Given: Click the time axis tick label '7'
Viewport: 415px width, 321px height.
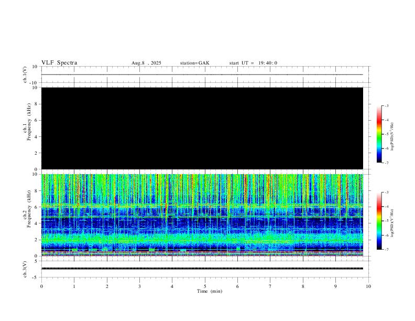Looking at the screenshot, I should 270,286.
